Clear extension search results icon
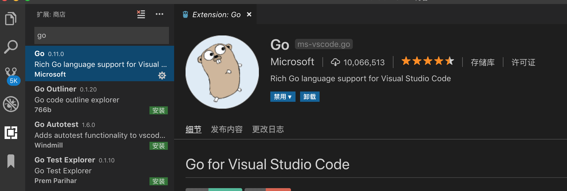Viewport: 567px width, 191px height. [x=141, y=14]
